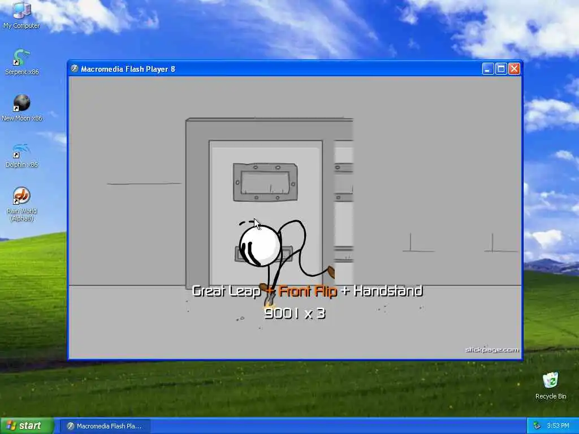The width and height of the screenshot is (579, 434).
Task: Click the Flash Player title bar icon
Action: click(x=75, y=68)
